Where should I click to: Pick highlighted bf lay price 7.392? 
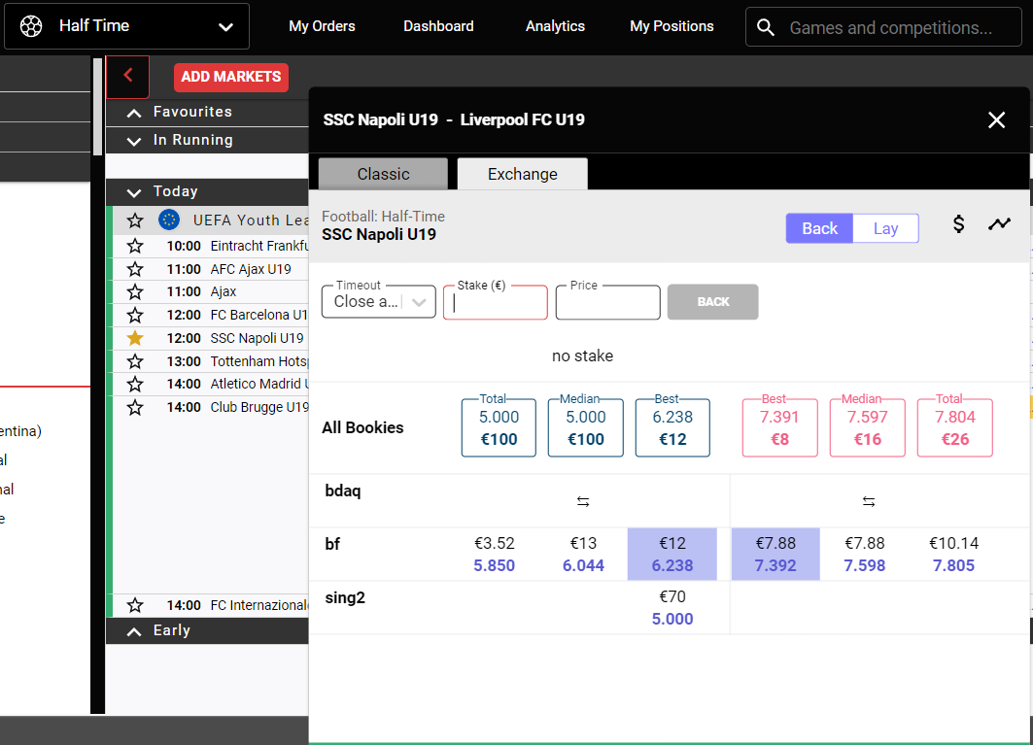tap(775, 555)
